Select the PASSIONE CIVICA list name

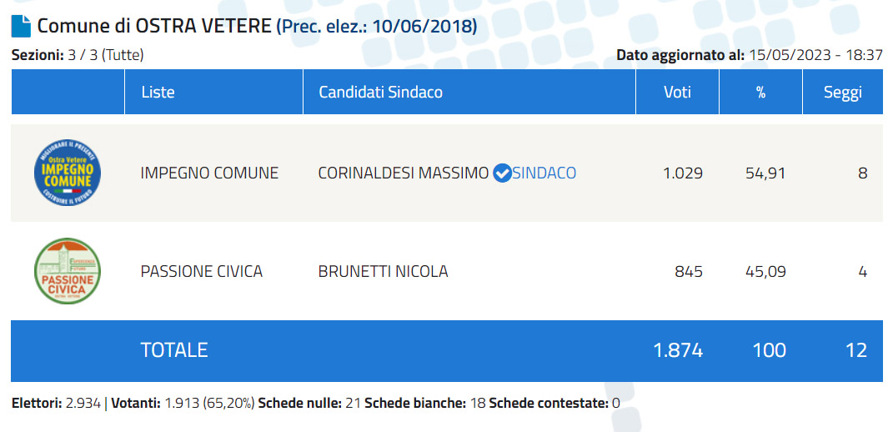coord(202,271)
